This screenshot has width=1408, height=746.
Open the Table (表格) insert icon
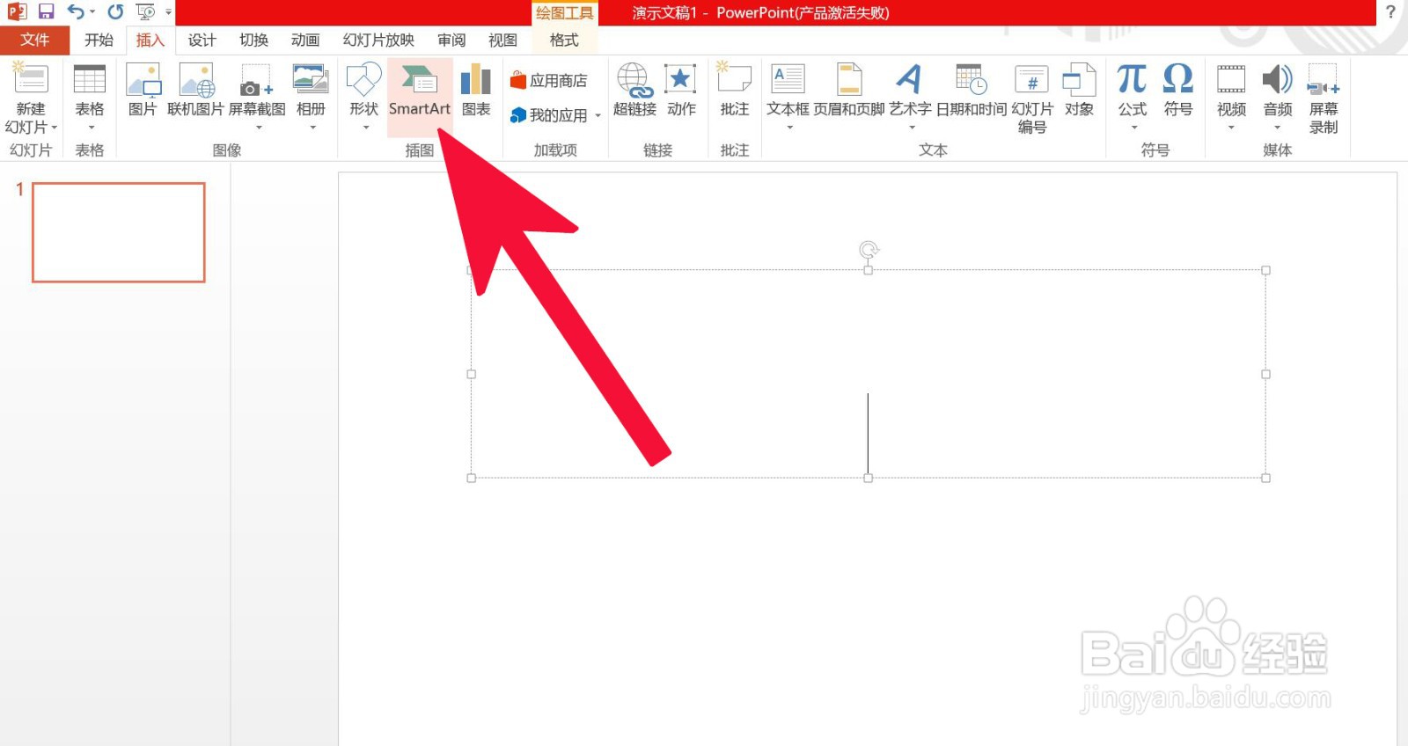90,79
